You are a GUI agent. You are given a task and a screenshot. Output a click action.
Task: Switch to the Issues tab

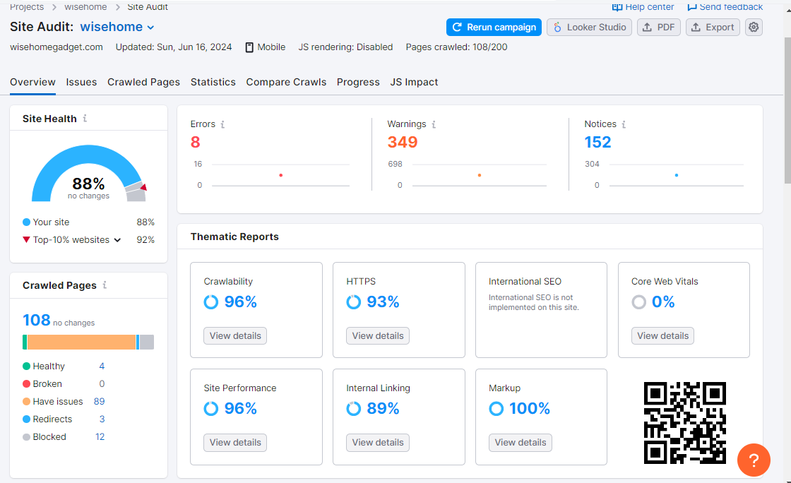(x=81, y=82)
